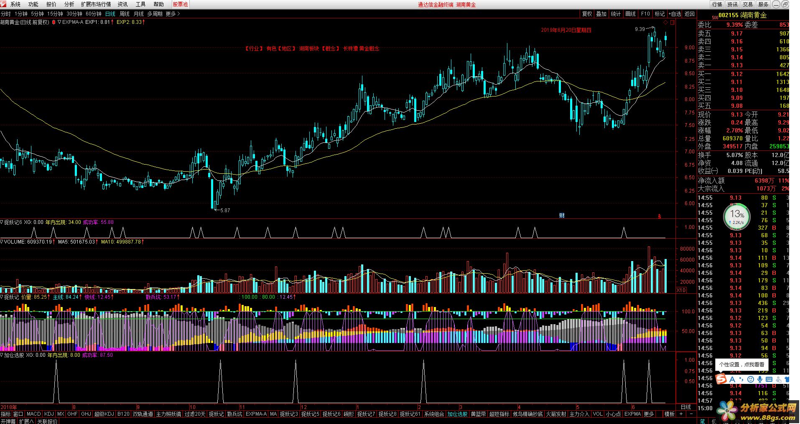Viewport: 800px width, 424px height.
Task: Click the input method microphone icon
Action: (760, 379)
